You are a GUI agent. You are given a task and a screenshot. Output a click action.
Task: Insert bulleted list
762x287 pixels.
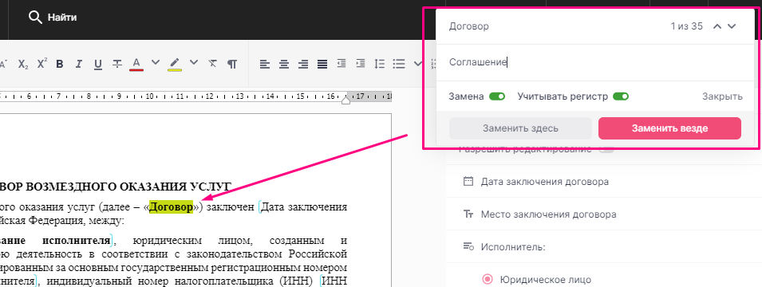tap(399, 64)
